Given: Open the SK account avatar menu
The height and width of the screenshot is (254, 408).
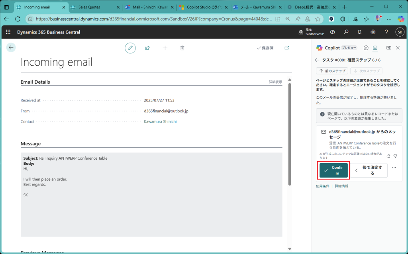Looking at the screenshot, I should pyautogui.click(x=400, y=32).
